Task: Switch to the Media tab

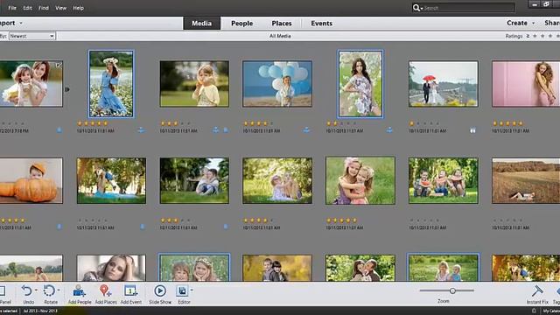Action: 202,24
